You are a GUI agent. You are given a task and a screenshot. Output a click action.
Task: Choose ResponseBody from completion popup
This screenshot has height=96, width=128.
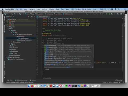point(69,45)
